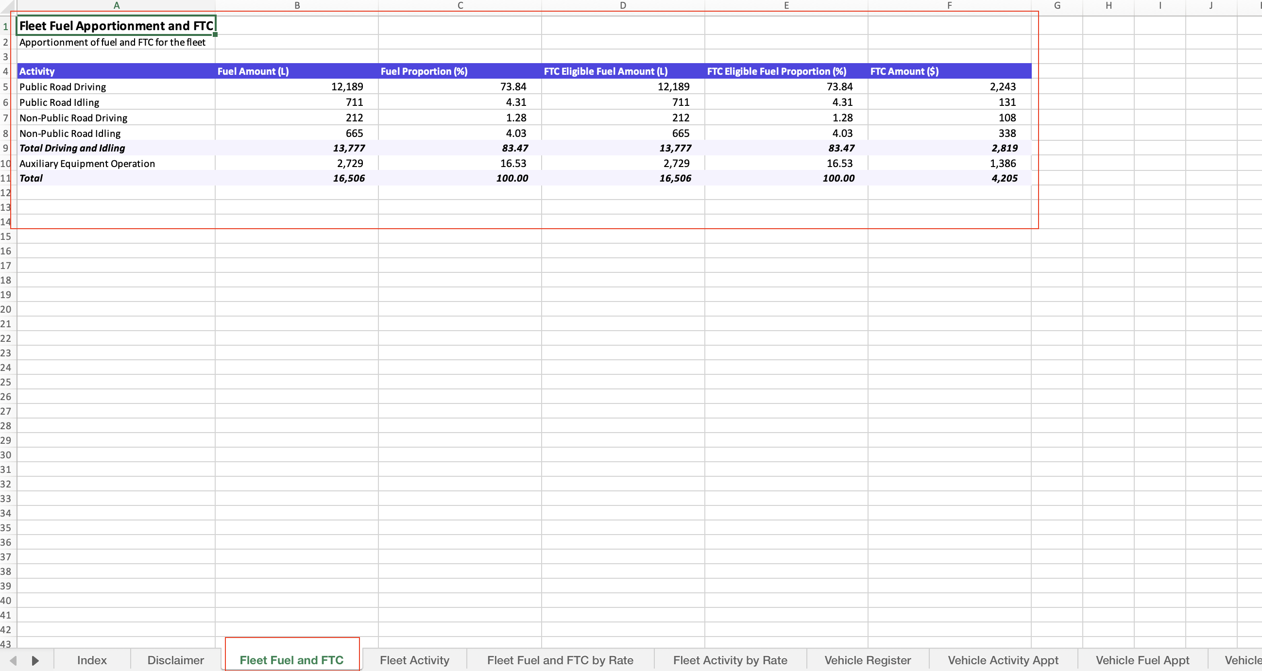Select the Fleet Fuel Apportionment and FTC title cell
Viewport: 1262px width, 671px height.
(x=116, y=25)
